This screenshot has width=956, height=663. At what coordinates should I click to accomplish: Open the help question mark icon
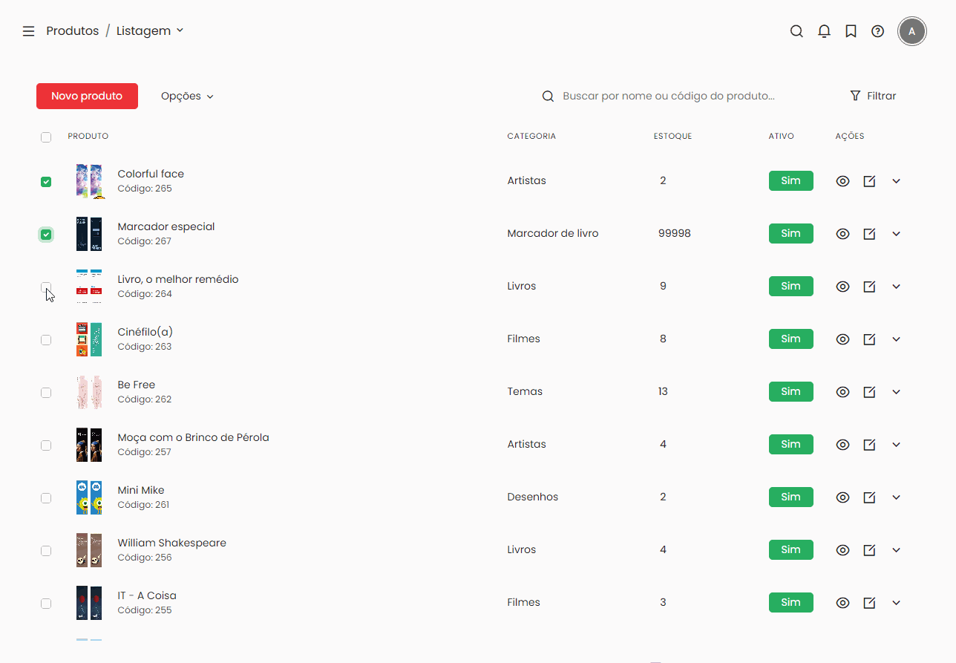[x=877, y=31]
